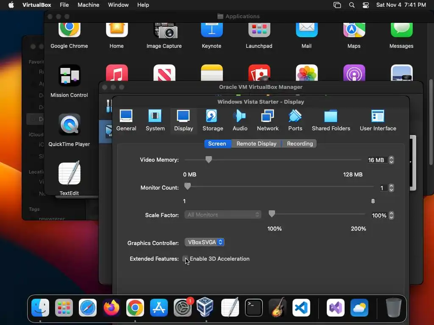Click Mail in Applications window
The image size is (434, 325).
pyautogui.click(x=306, y=36)
